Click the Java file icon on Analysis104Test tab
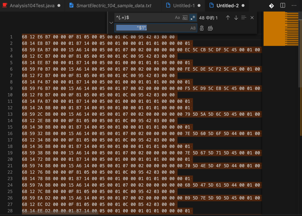302x216 pixels. [5, 5]
